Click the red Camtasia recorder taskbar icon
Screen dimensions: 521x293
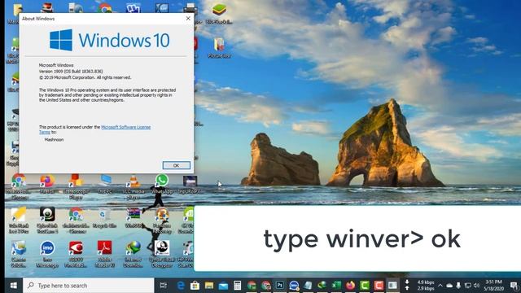pos(379,286)
